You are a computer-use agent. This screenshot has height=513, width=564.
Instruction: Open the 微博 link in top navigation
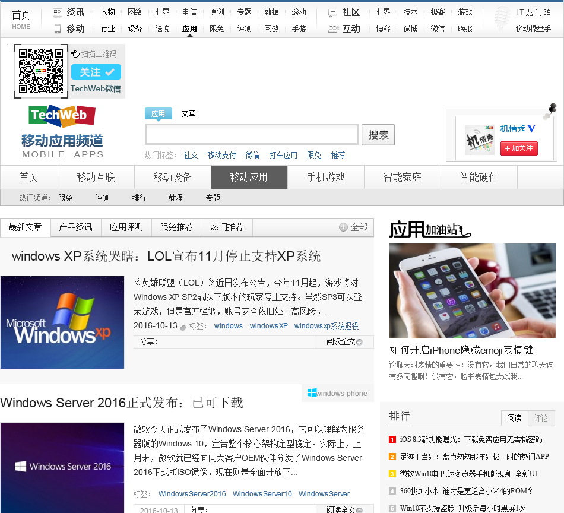point(410,28)
